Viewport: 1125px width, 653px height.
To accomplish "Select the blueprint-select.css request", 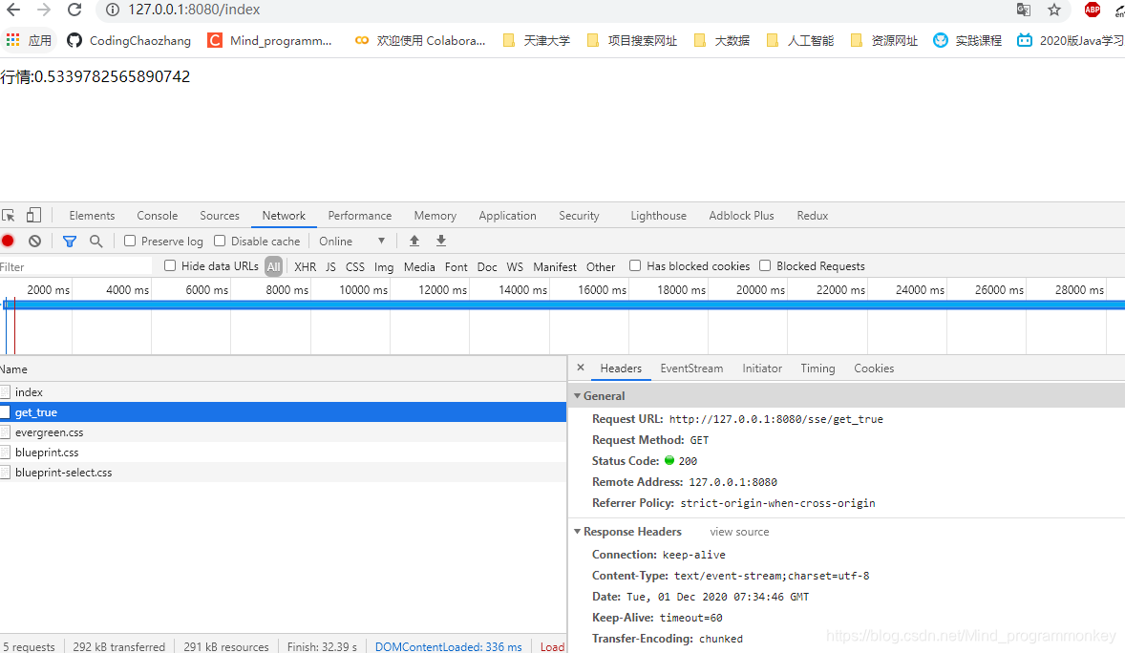I will (x=284, y=473).
